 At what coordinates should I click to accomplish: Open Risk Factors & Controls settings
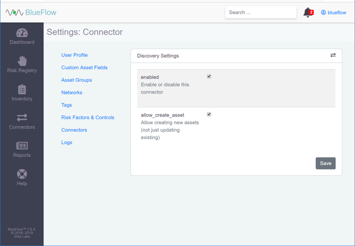(x=87, y=118)
